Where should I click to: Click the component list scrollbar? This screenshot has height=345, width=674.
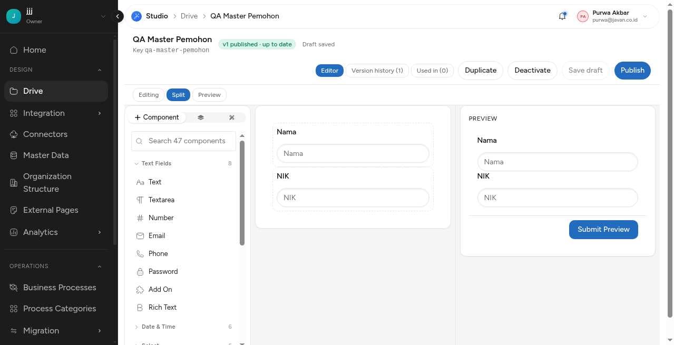point(242,193)
